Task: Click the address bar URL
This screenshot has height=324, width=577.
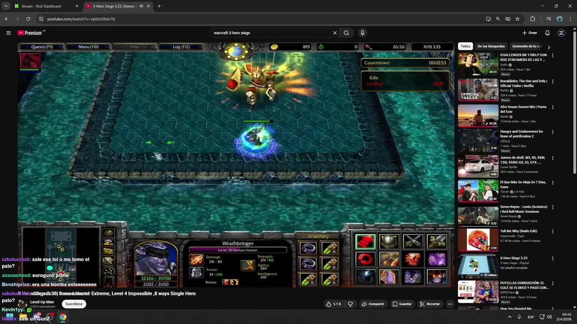Action: 81,19
